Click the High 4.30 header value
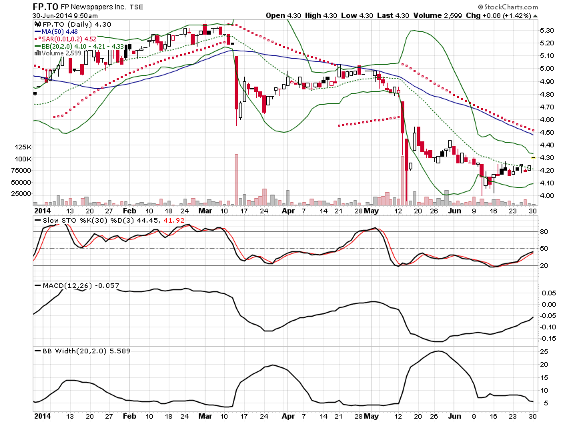The height and width of the screenshot is (422, 567). pos(321,15)
